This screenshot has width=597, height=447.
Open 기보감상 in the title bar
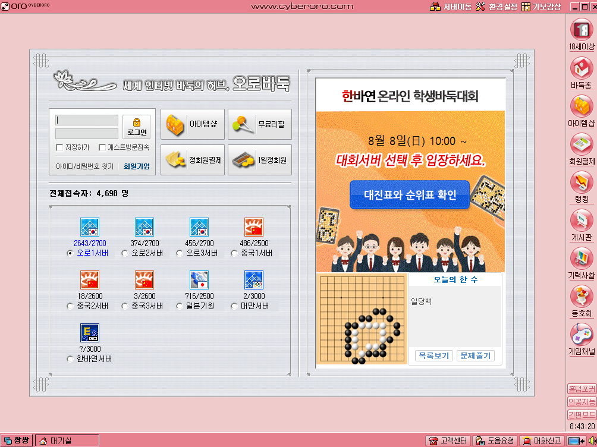(x=541, y=7)
